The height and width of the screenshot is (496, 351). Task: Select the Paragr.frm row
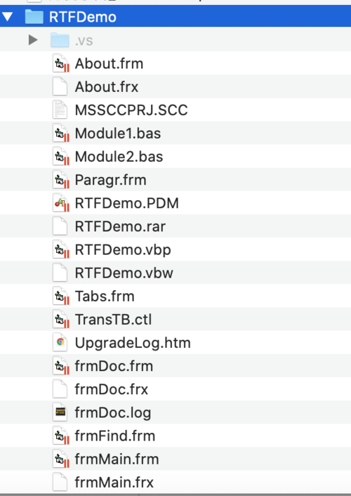coord(175,180)
